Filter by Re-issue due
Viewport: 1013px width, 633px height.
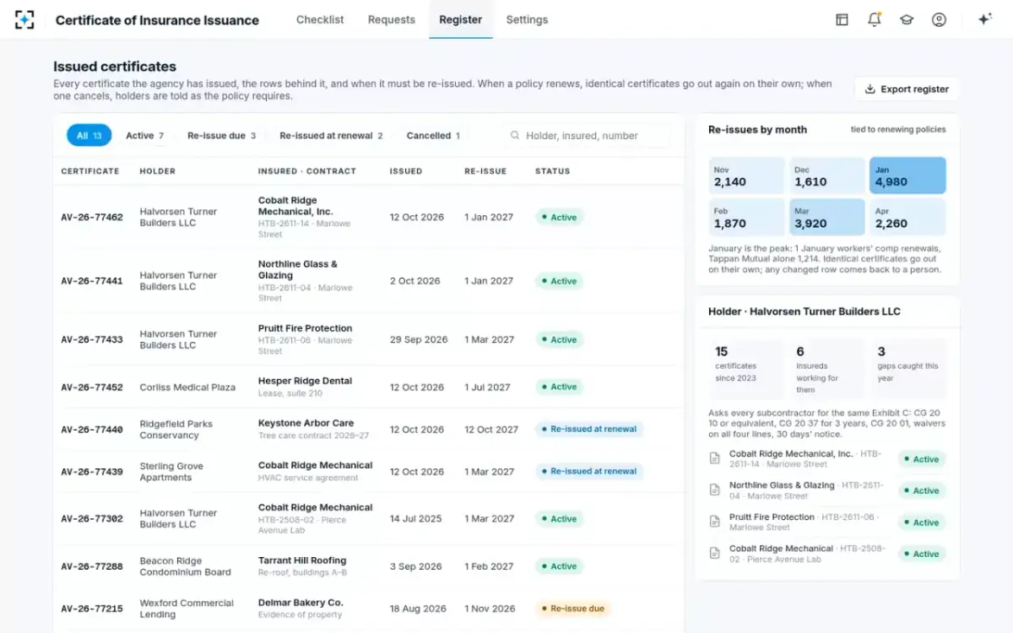point(221,135)
